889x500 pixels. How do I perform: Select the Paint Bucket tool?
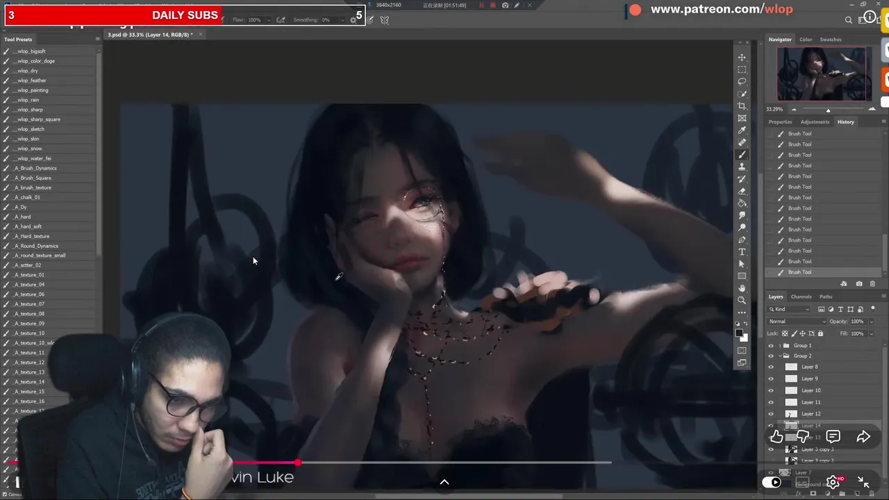(742, 203)
